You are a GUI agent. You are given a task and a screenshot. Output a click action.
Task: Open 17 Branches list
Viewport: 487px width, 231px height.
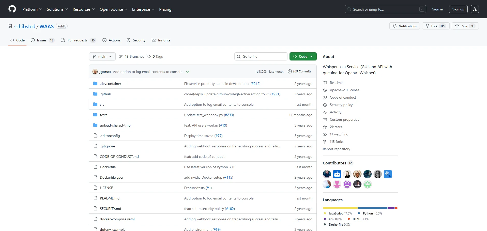point(132,56)
